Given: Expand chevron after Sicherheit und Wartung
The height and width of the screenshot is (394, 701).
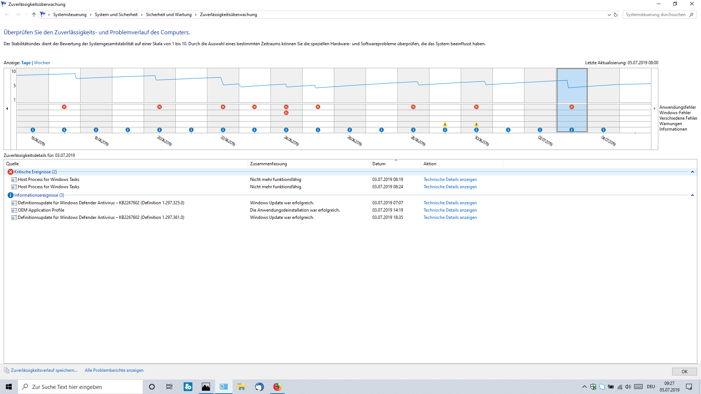Looking at the screenshot, I should 196,15.
